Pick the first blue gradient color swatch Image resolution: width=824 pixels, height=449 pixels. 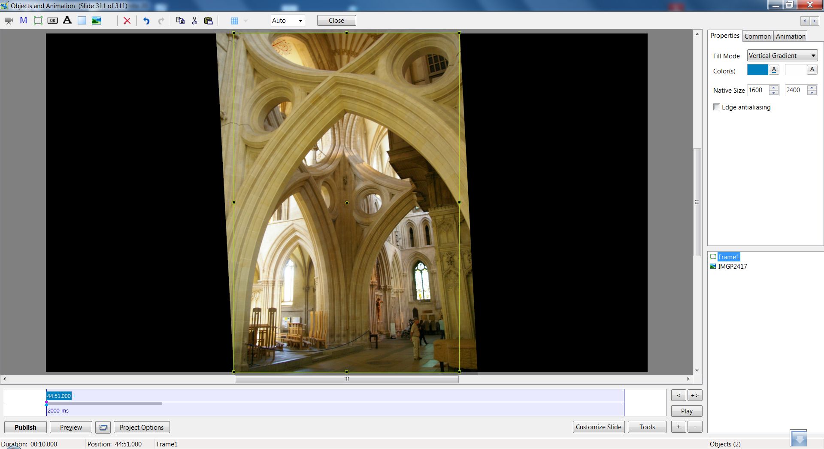click(757, 70)
